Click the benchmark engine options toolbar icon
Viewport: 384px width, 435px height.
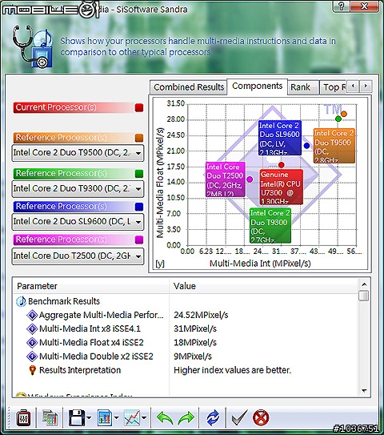click(23, 418)
